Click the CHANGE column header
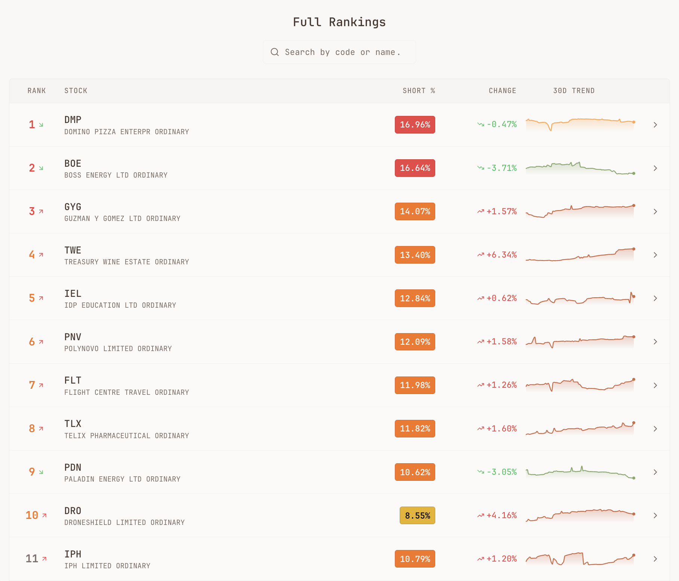This screenshot has height=581, width=679. point(502,91)
